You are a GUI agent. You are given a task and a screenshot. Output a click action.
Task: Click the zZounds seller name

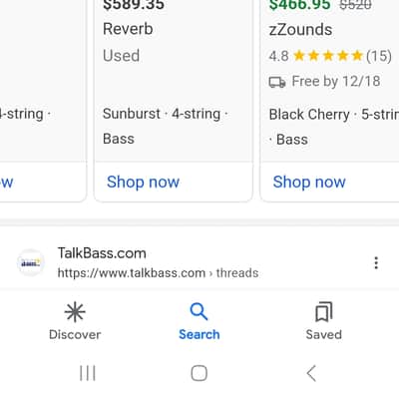(x=300, y=30)
